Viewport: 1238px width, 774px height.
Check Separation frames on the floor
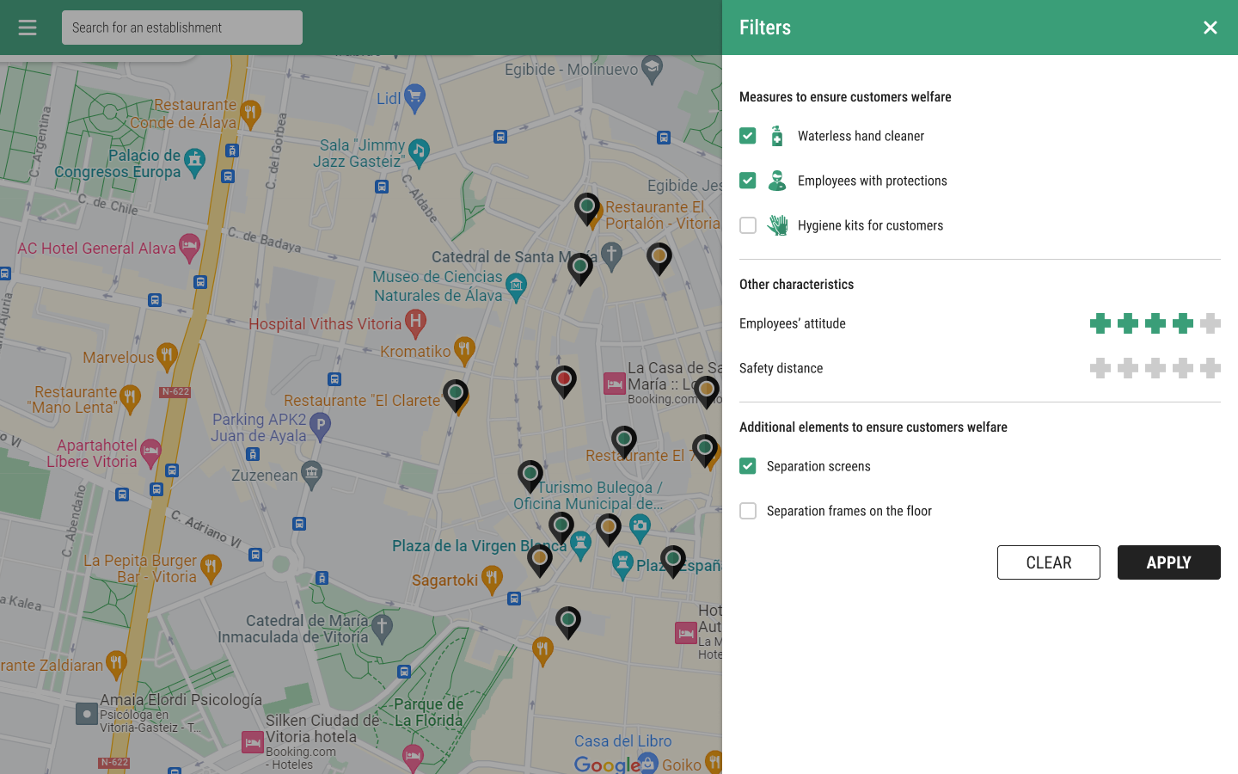748,511
